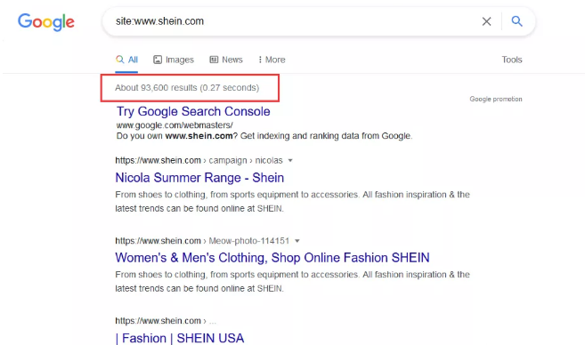Open the Nicola Summer Range - Shein result
The height and width of the screenshot is (345, 585).
click(x=199, y=178)
